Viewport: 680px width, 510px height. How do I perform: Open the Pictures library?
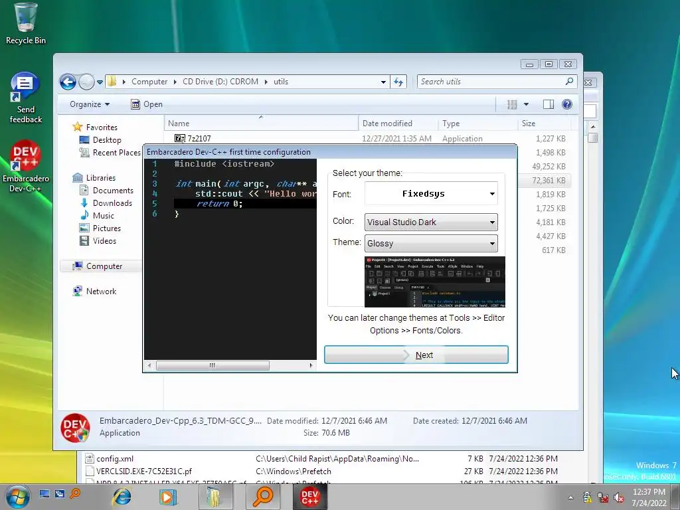click(107, 228)
